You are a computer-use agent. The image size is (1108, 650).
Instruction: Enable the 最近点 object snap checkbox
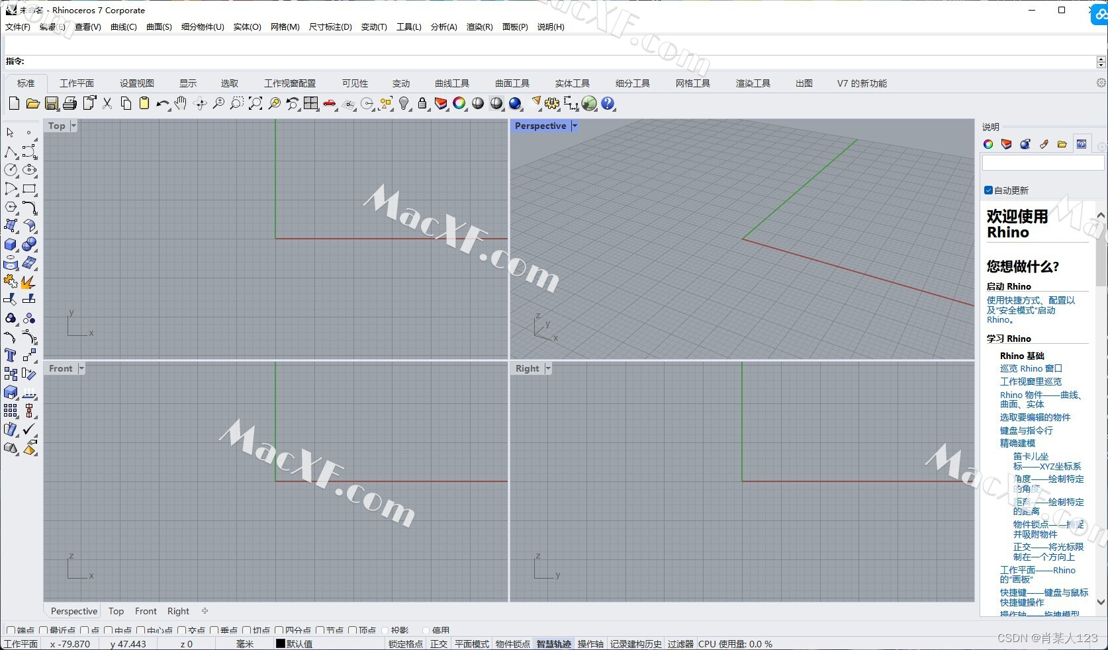coord(44,631)
